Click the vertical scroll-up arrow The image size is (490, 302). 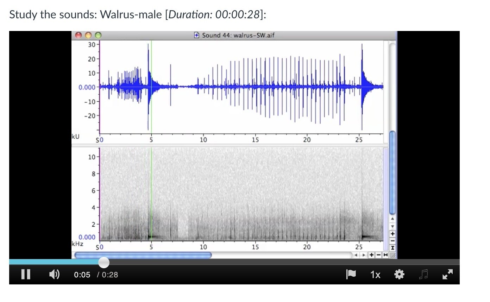click(x=392, y=219)
